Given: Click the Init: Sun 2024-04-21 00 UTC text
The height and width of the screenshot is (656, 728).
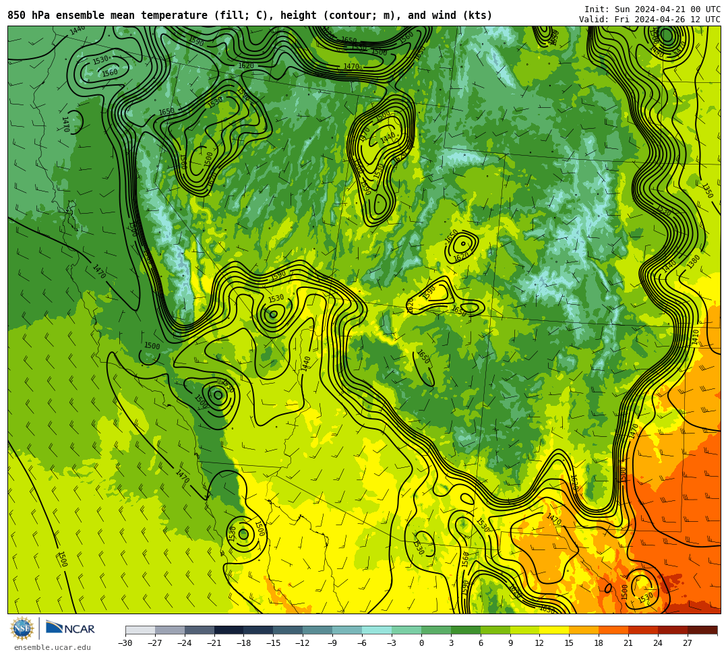Looking at the screenshot, I should pos(653,9).
